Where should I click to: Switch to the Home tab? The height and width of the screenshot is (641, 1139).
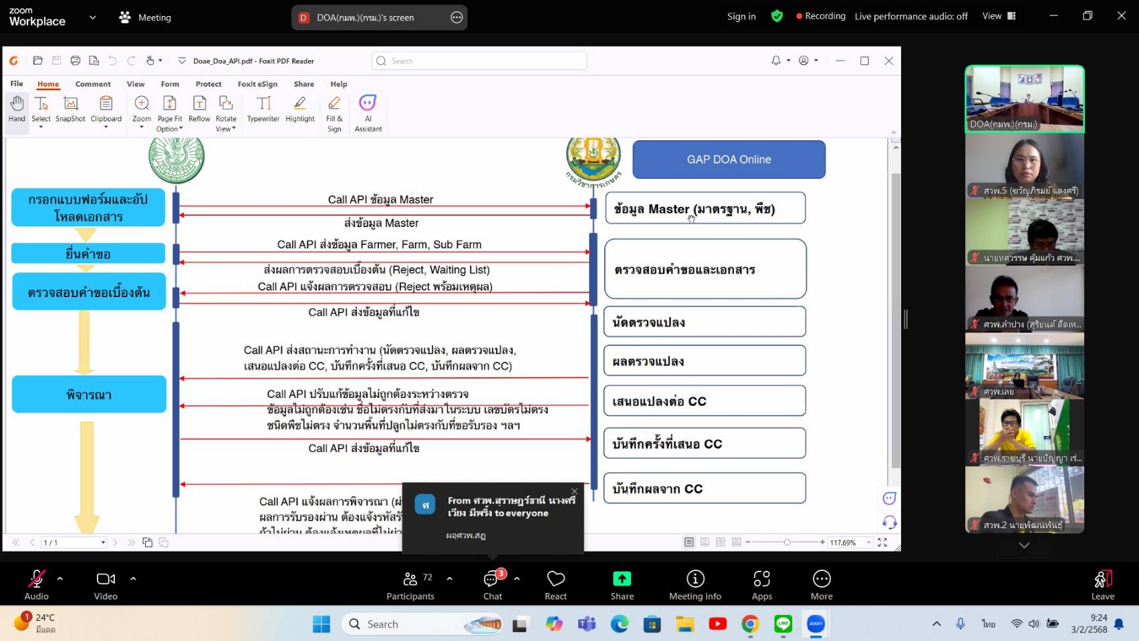pyautogui.click(x=48, y=84)
